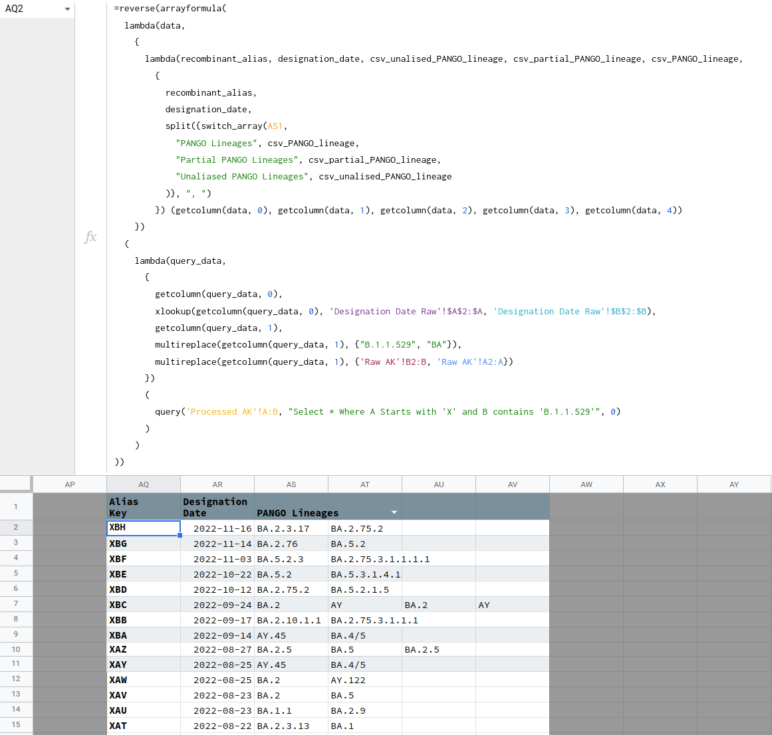This screenshot has width=772, height=735.
Task: Click 'Raw AK'!B2:B reference in formula
Action: tap(394, 362)
